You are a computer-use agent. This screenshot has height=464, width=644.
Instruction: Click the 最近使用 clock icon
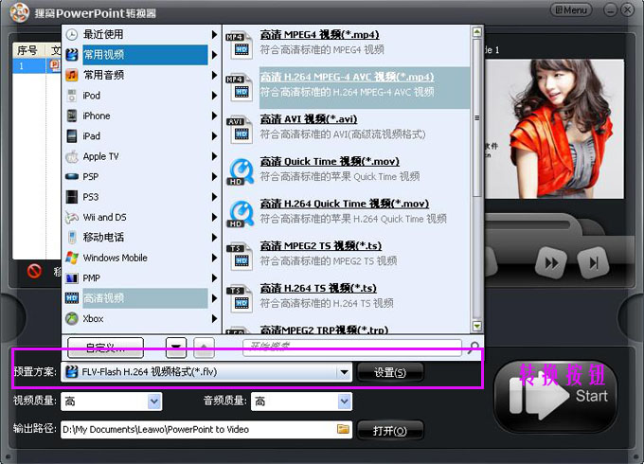click(x=72, y=34)
